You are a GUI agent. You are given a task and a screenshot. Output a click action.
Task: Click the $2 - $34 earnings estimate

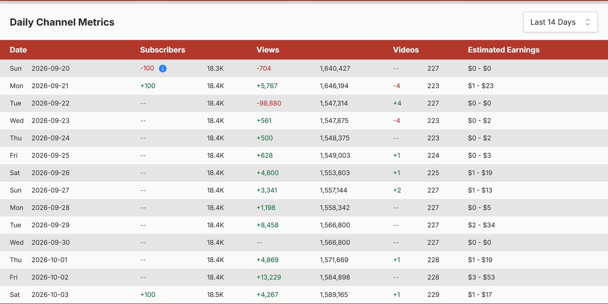click(x=481, y=225)
